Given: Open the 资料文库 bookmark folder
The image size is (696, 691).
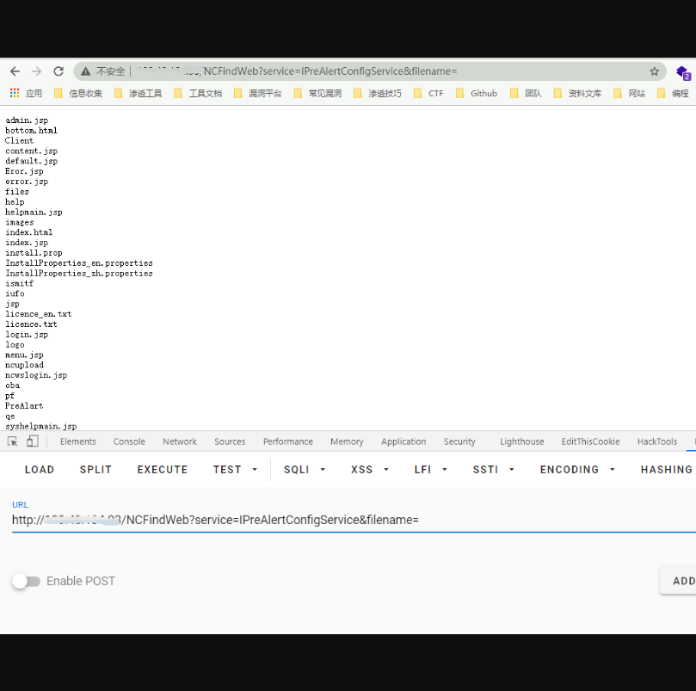Looking at the screenshot, I should [x=577, y=93].
